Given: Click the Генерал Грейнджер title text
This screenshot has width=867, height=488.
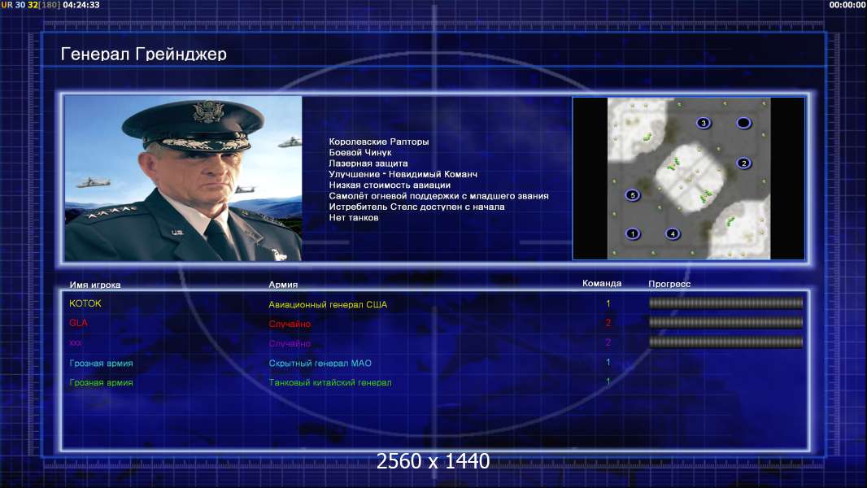Looking at the screenshot, I should click(144, 54).
